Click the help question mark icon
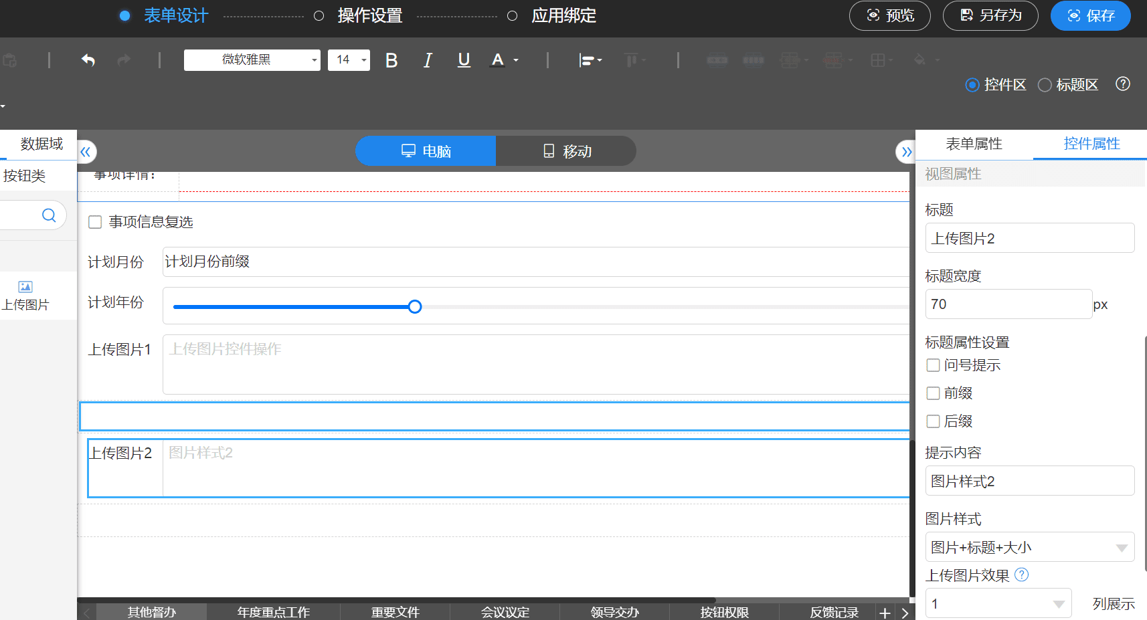The width and height of the screenshot is (1147, 620). click(x=1123, y=84)
